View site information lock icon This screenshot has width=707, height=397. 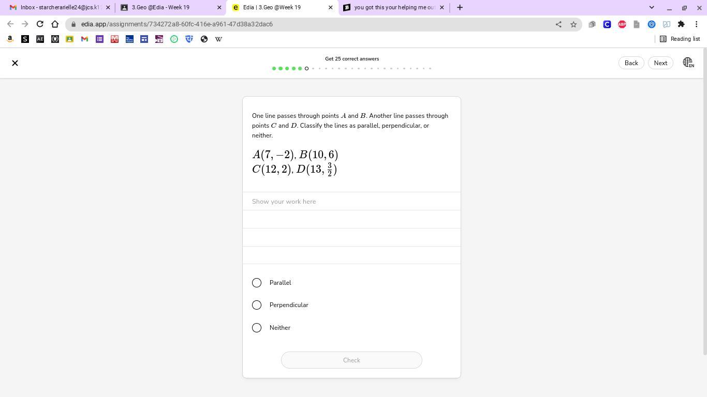(75, 24)
